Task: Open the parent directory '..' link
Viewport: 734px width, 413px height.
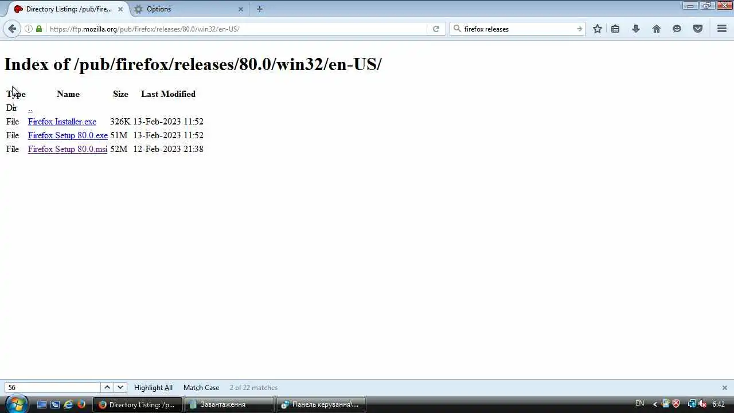Action: coord(30,108)
